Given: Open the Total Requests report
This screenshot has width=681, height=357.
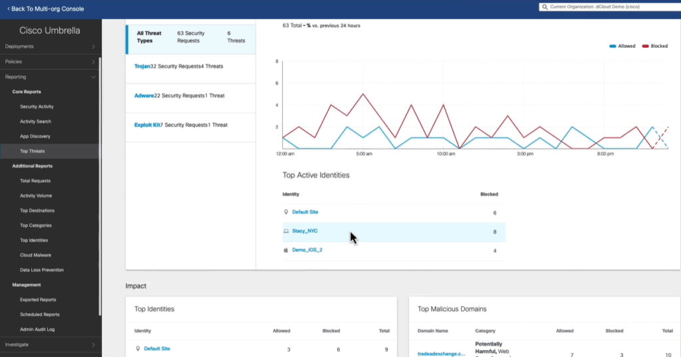Looking at the screenshot, I should coord(35,181).
